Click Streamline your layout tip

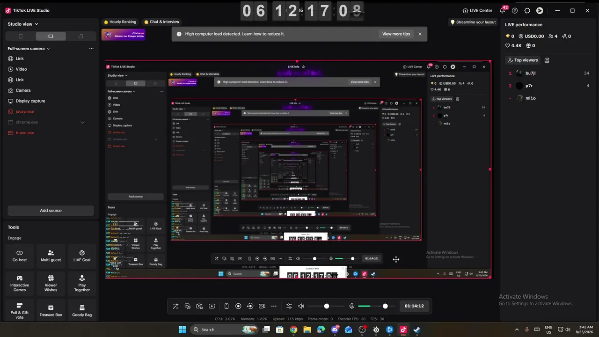pyautogui.click(x=473, y=22)
